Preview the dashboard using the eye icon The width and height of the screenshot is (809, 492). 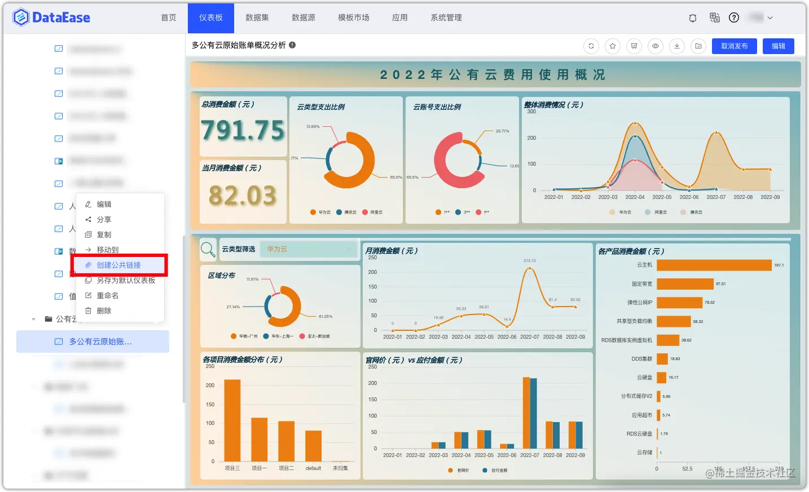point(656,46)
